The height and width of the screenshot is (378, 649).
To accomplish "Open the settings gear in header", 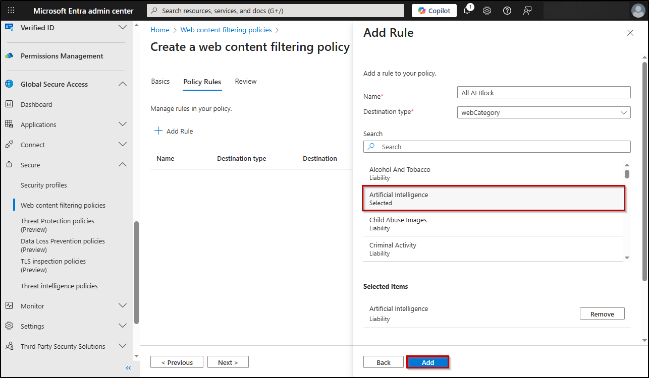I will point(487,11).
